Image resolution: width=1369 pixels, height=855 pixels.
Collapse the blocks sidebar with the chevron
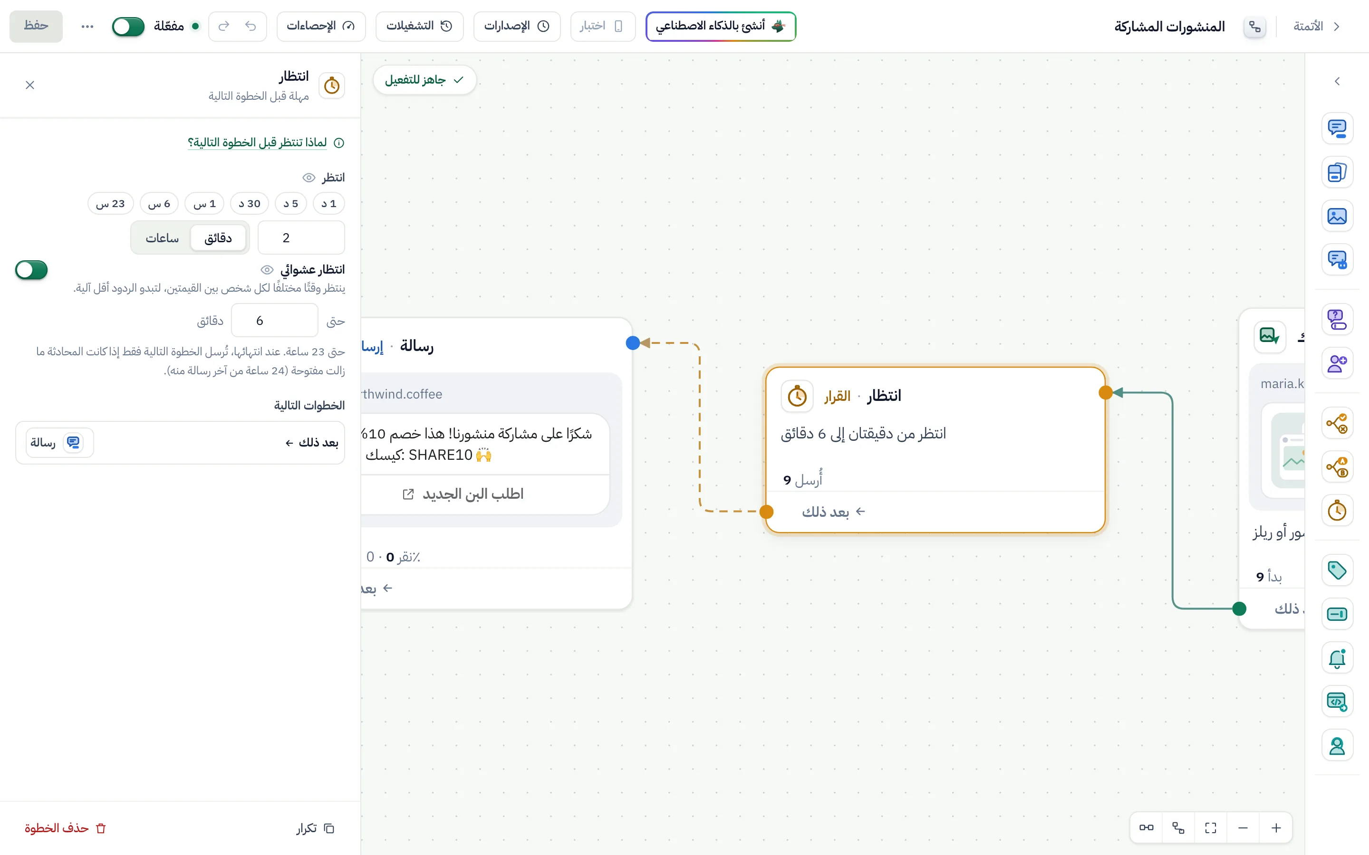(x=1337, y=81)
